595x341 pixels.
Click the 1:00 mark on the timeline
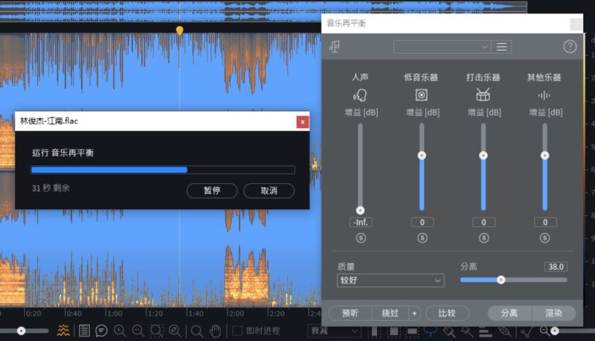click(115, 313)
